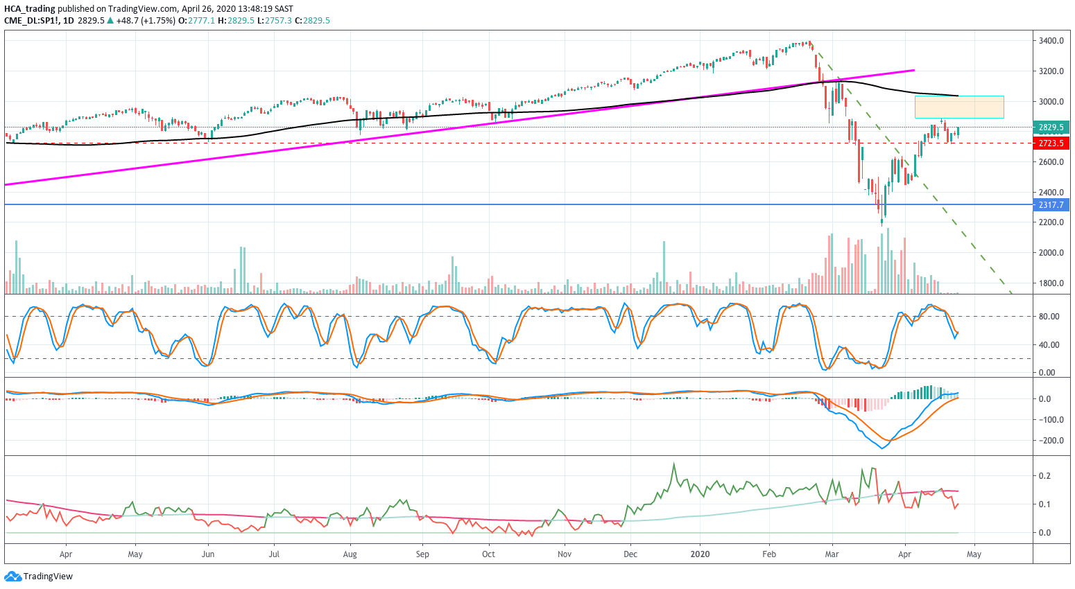
Task: Select the close price C:2829.5
Action: [312, 21]
